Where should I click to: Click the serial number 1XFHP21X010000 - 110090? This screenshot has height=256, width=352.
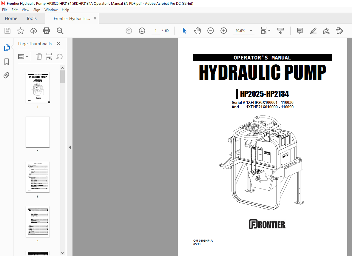pyautogui.click(x=270, y=107)
